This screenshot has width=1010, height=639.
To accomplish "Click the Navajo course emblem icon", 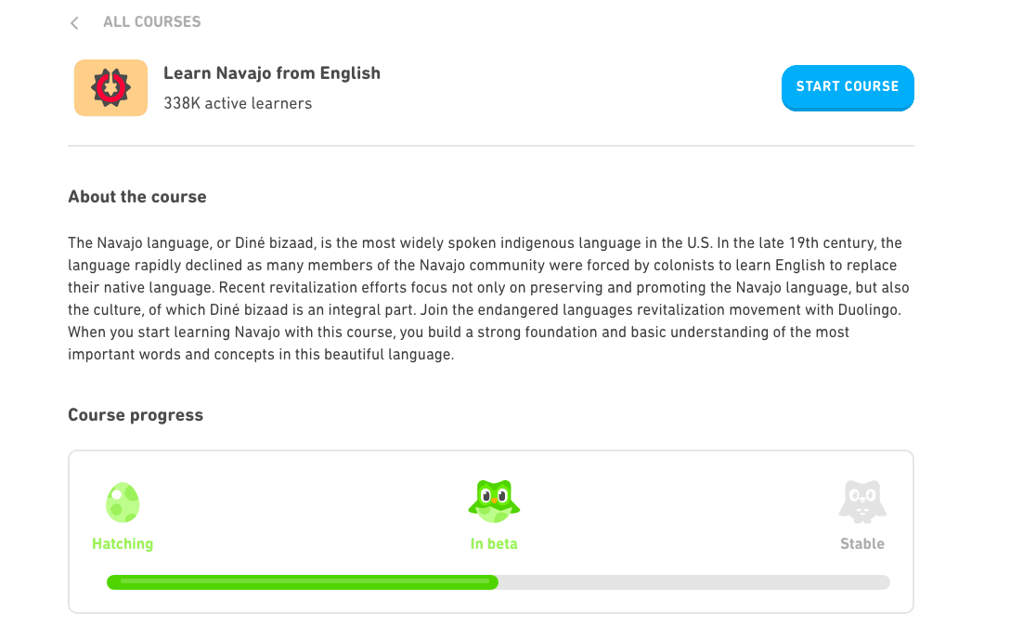I will click(110, 87).
